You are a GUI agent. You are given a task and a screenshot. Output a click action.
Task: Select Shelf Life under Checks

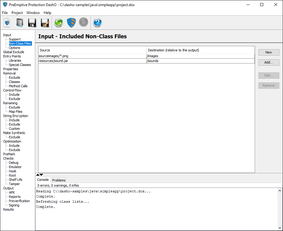(x=15, y=180)
